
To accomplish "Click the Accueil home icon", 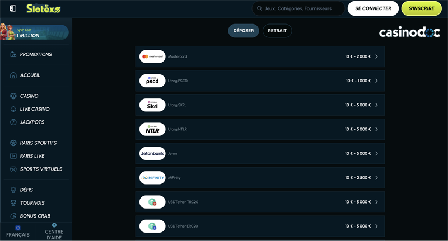I will click(x=13, y=75).
